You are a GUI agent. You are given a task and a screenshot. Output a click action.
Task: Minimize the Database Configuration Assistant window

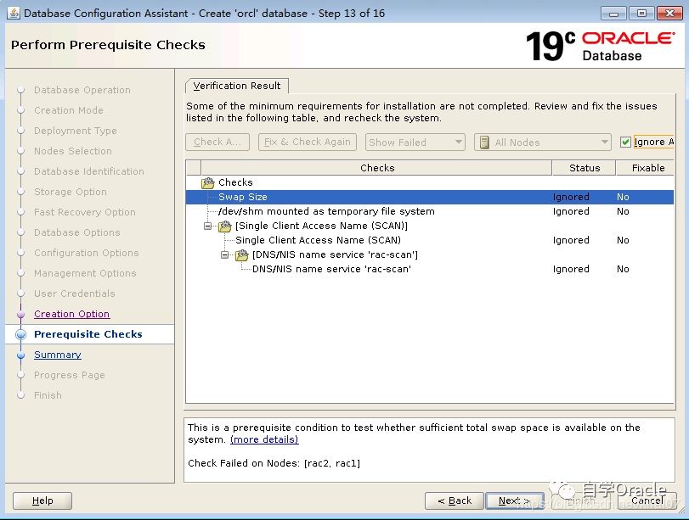pyautogui.click(x=613, y=14)
